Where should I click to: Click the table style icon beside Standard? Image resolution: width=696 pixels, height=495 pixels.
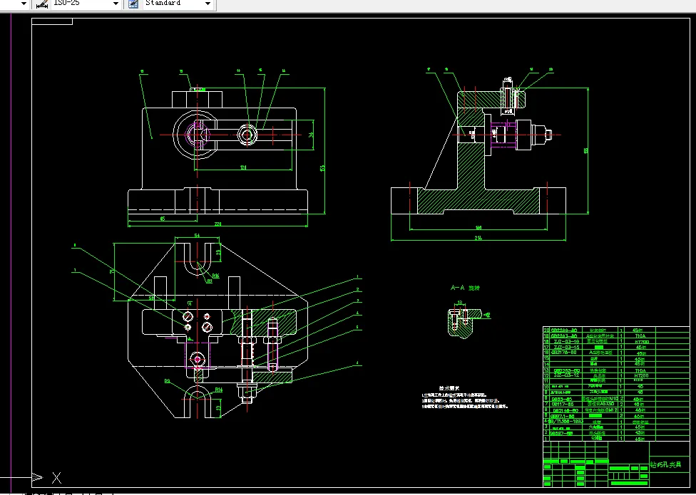tap(133, 4)
